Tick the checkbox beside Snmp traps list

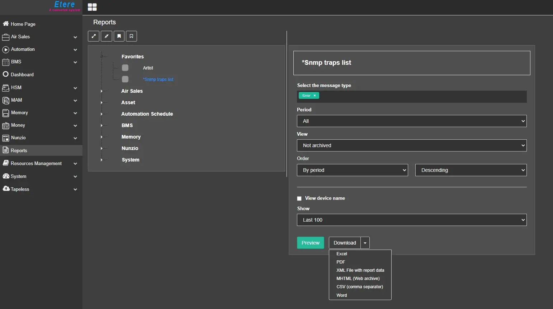(x=125, y=79)
